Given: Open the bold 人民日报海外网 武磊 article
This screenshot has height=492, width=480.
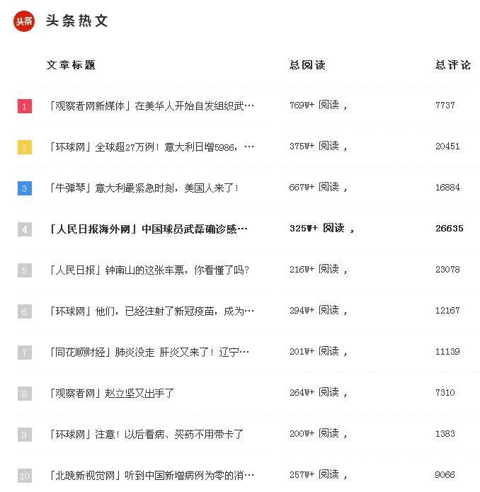Looking at the screenshot, I should click(149, 229).
